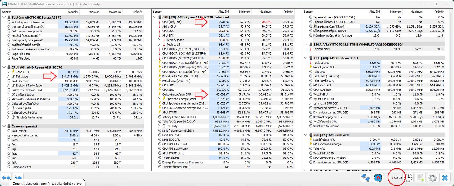This screenshot has height=186, width=454.
Task: Click the 60.002 W current value
Action: point(222,94)
